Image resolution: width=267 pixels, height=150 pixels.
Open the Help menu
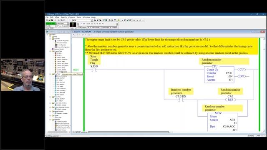click(x=93, y=17)
